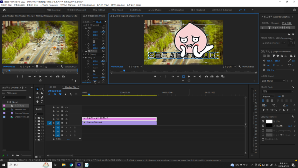
Task: Open Appearance graphics properties wrench
Action: (293, 117)
